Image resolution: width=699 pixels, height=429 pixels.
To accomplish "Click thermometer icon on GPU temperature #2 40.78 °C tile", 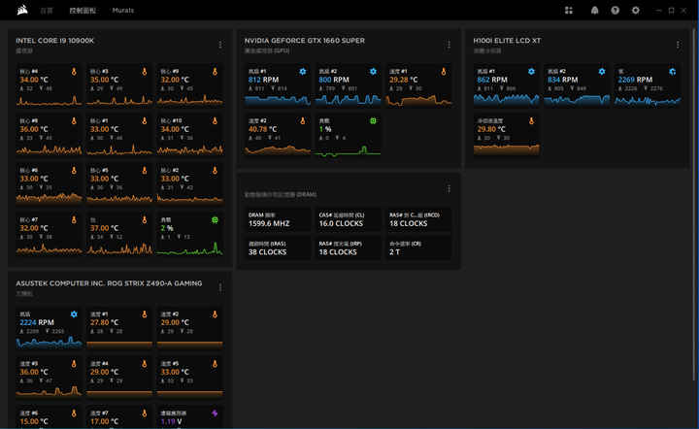I will (303, 120).
